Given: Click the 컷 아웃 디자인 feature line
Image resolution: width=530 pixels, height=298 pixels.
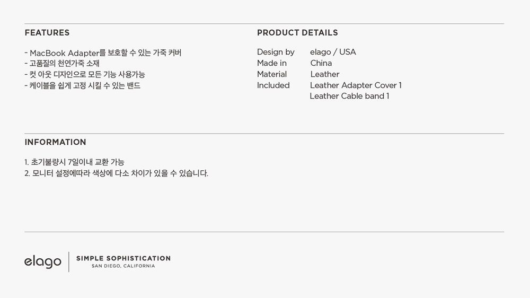Looking at the screenshot, I should coord(85,74).
